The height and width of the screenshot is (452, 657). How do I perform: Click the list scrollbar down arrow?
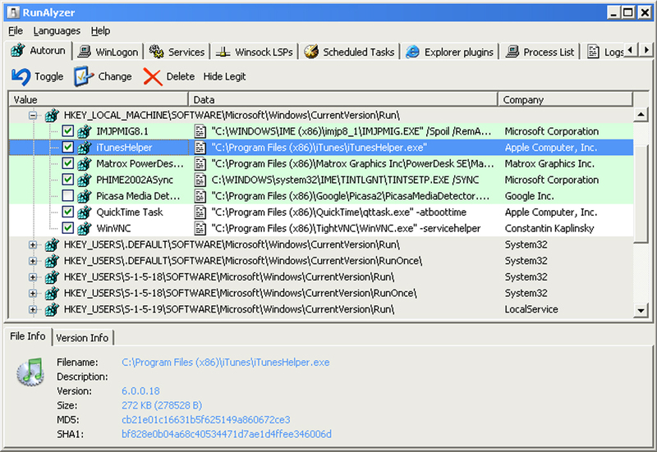point(641,311)
